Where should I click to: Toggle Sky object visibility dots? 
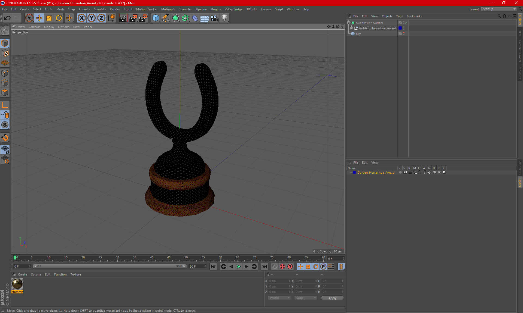pos(404,33)
